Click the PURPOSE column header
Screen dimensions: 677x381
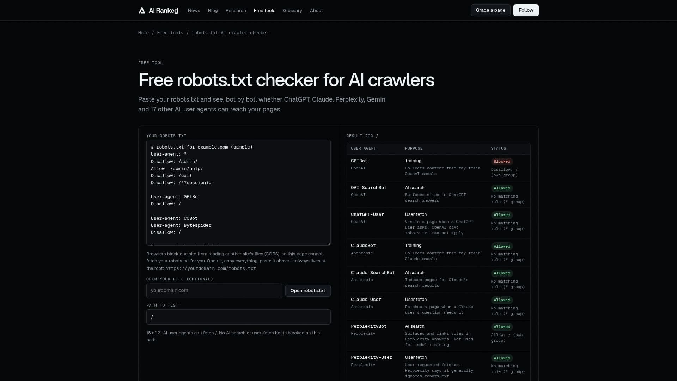pyautogui.click(x=414, y=149)
